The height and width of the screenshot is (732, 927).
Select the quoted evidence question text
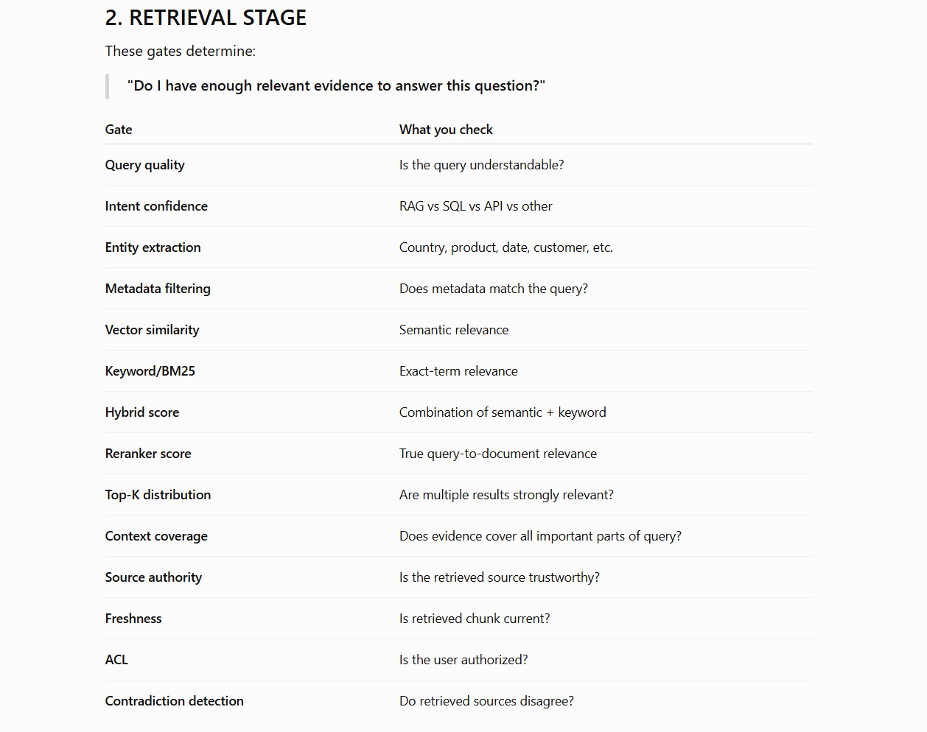[x=336, y=86]
